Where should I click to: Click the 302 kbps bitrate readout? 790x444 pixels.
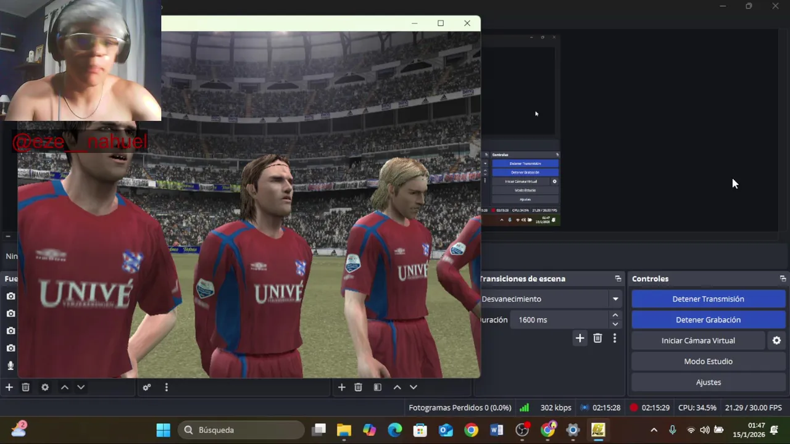555,408
